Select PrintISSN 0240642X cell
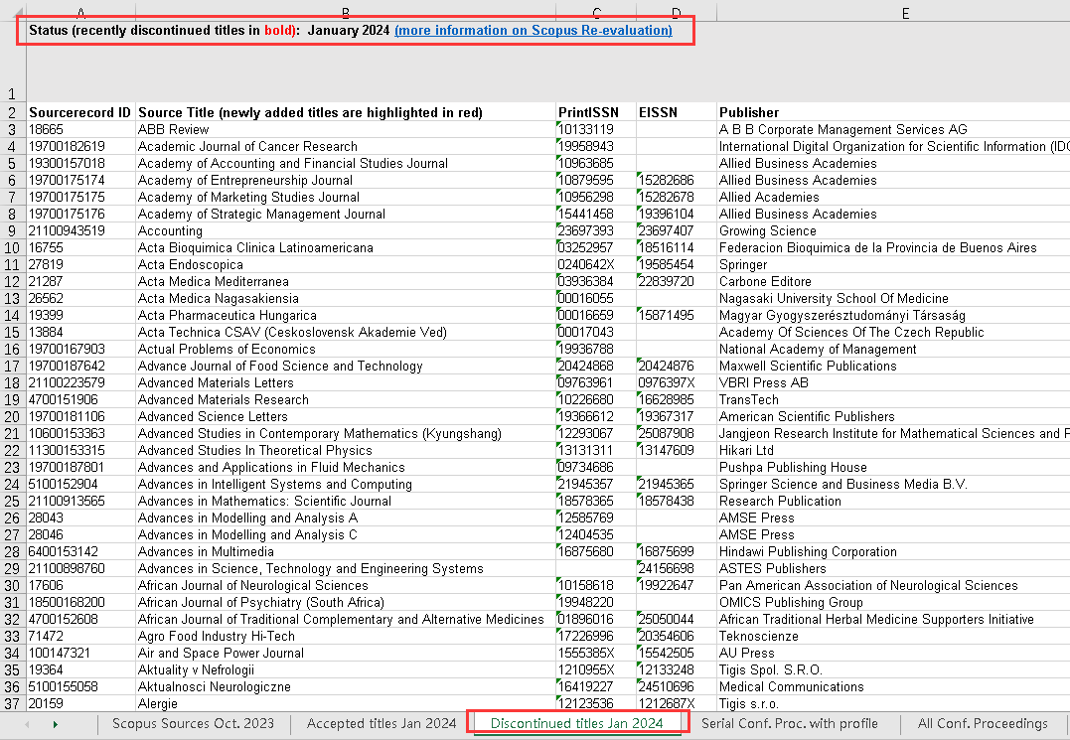This screenshot has height=740, width=1070. (596, 264)
